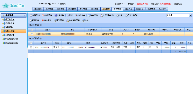The width and height of the screenshot is (193, 94).
Task: Open the 采购入库单 sidebar link
Action: (10, 31)
